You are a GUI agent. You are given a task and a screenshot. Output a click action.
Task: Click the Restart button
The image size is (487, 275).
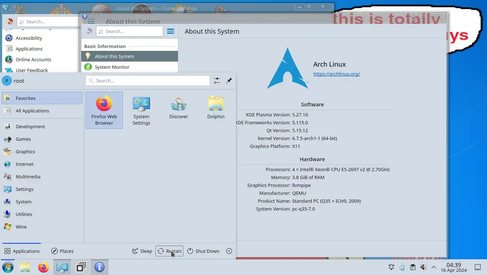(169, 251)
